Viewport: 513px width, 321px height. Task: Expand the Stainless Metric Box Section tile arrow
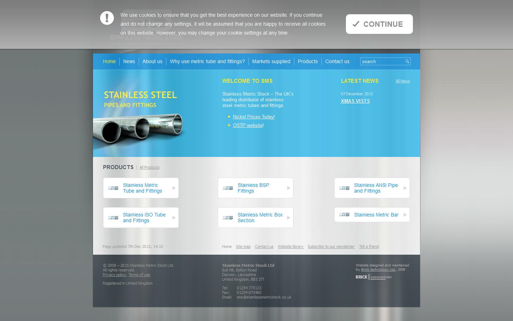(x=289, y=218)
